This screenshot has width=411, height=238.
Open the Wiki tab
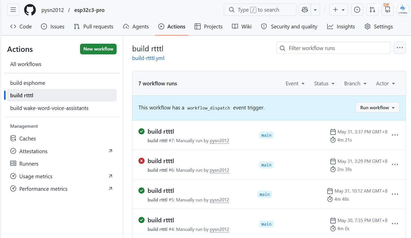pyautogui.click(x=242, y=26)
